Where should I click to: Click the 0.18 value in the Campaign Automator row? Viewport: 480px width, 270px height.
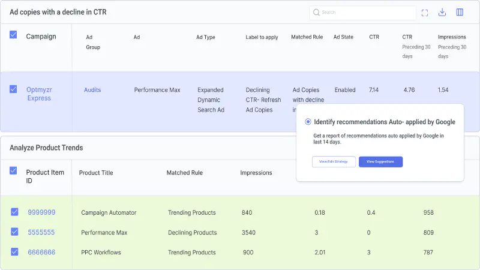click(320, 212)
